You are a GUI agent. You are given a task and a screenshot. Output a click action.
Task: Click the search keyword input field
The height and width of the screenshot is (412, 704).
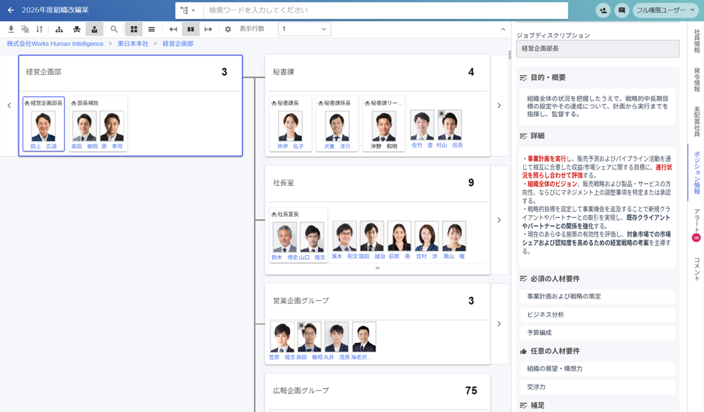coord(385,10)
